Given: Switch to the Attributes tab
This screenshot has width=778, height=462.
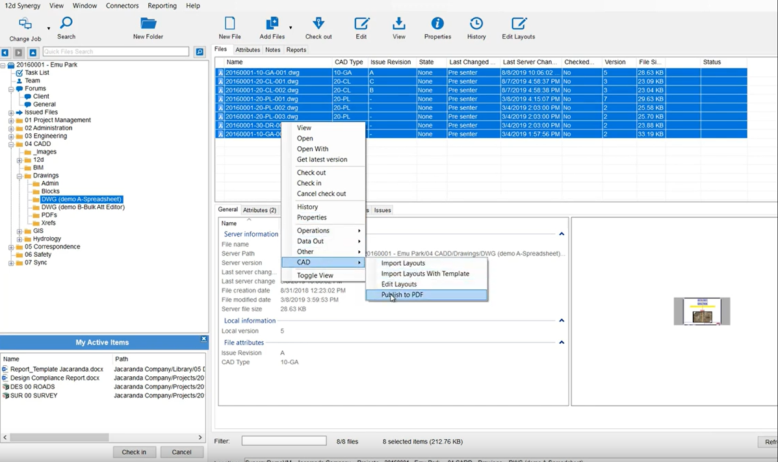Looking at the screenshot, I should 248,50.
